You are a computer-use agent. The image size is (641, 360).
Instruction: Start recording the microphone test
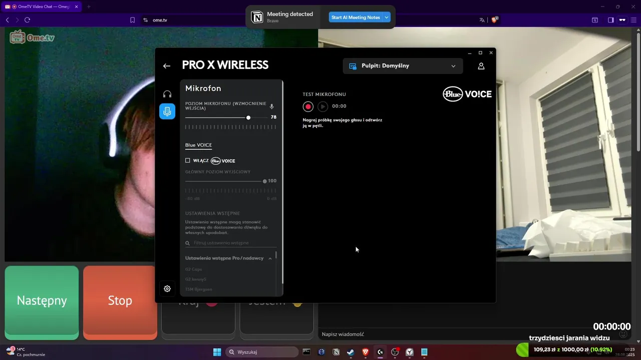click(308, 106)
